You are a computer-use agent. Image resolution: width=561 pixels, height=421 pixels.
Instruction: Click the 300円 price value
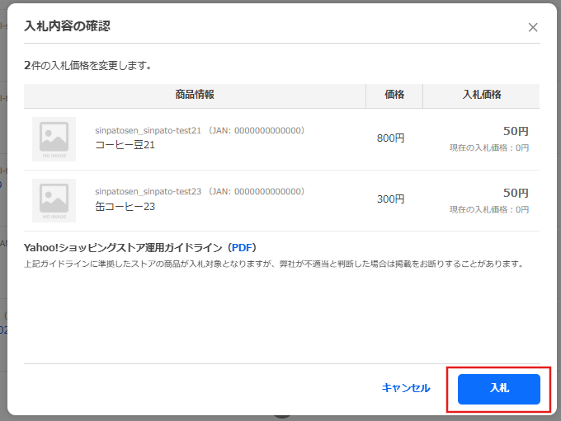coord(390,199)
